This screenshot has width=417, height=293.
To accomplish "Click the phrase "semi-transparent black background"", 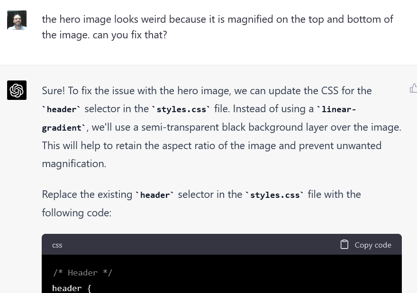I will click(x=222, y=127).
